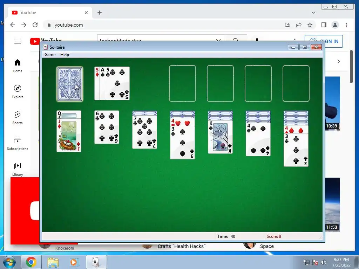The height and width of the screenshot is (269, 359).
Task: Select the YouTube tab
Action: [50, 13]
